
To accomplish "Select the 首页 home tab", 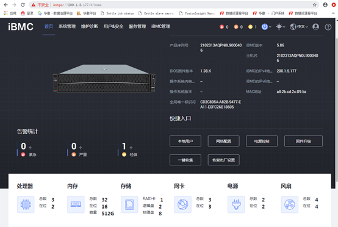I will pyautogui.click(x=49, y=26).
